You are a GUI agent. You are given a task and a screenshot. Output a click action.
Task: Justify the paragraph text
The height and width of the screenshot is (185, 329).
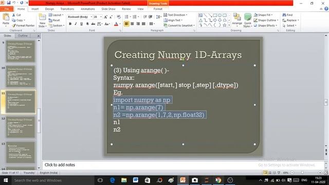(143, 24)
